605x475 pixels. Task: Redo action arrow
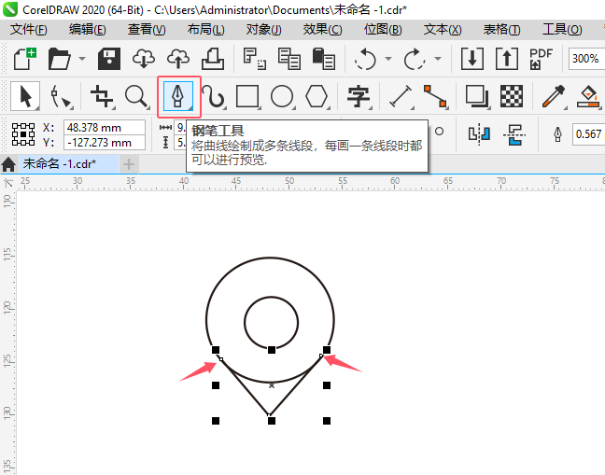pyautogui.click(x=414, y=59)
